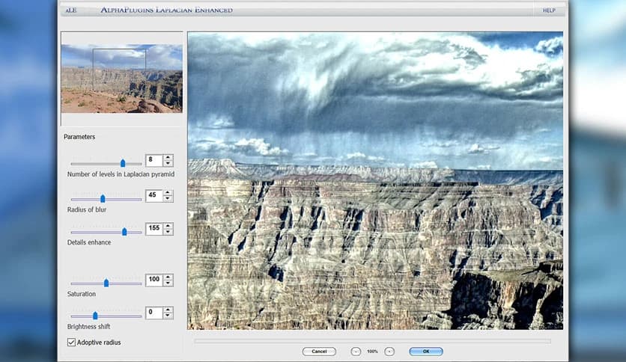Click the HELP link in title bar

pyautogui.click(x=549, y=10)
